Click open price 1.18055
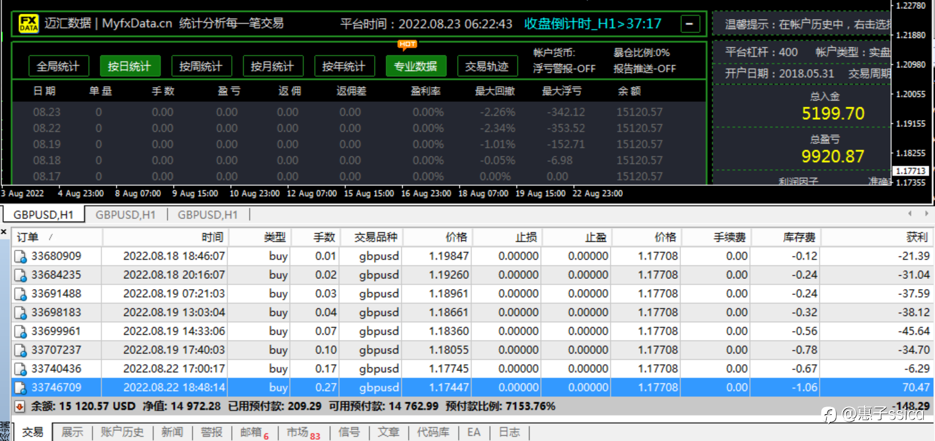935x441 pixels. [x=449, y=350]
